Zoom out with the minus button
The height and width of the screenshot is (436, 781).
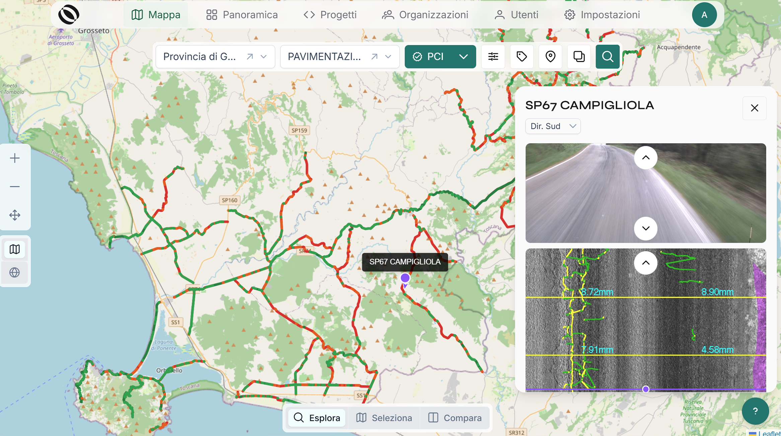(15, 186)
